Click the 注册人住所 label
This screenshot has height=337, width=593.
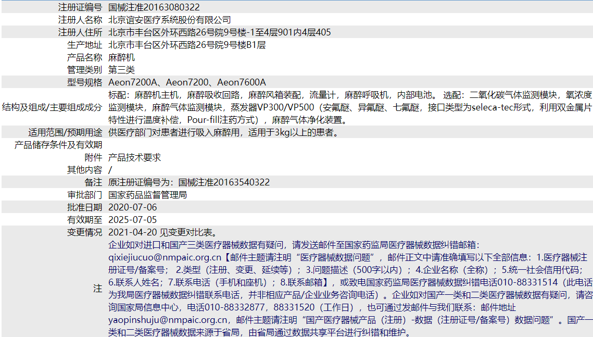80,32
